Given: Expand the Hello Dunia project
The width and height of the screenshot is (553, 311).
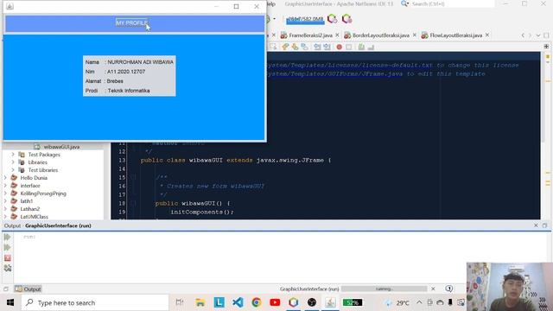Looking at the screenshot, I should click(x=5, y=178).
